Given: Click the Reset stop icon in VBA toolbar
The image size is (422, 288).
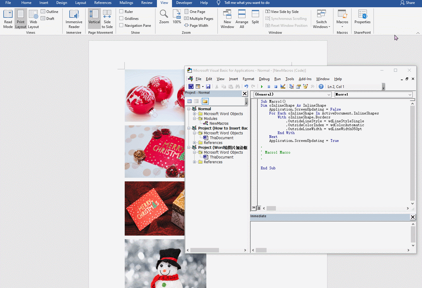Looking at the screenshot, I should pos(276,86).
